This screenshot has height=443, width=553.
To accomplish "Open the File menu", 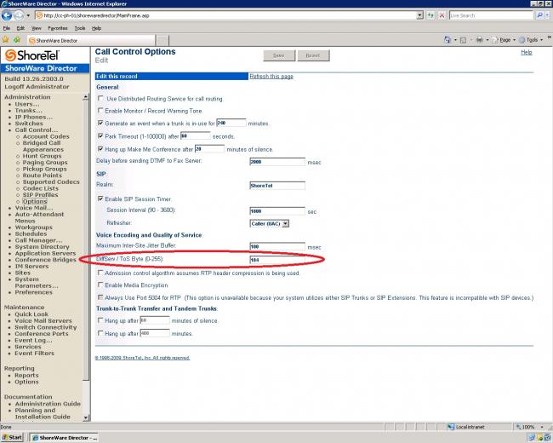I will click(6, 28).
